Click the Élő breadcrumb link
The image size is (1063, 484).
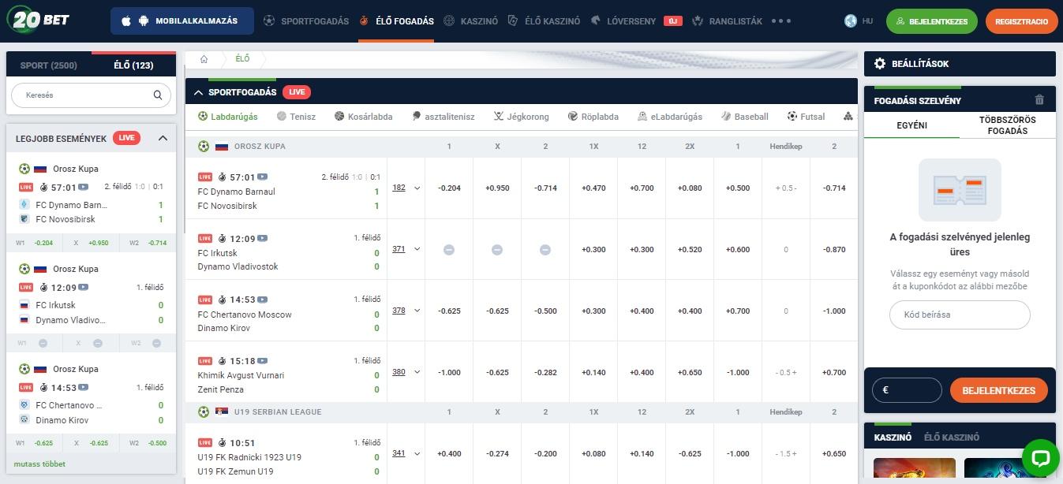point(242,59)
